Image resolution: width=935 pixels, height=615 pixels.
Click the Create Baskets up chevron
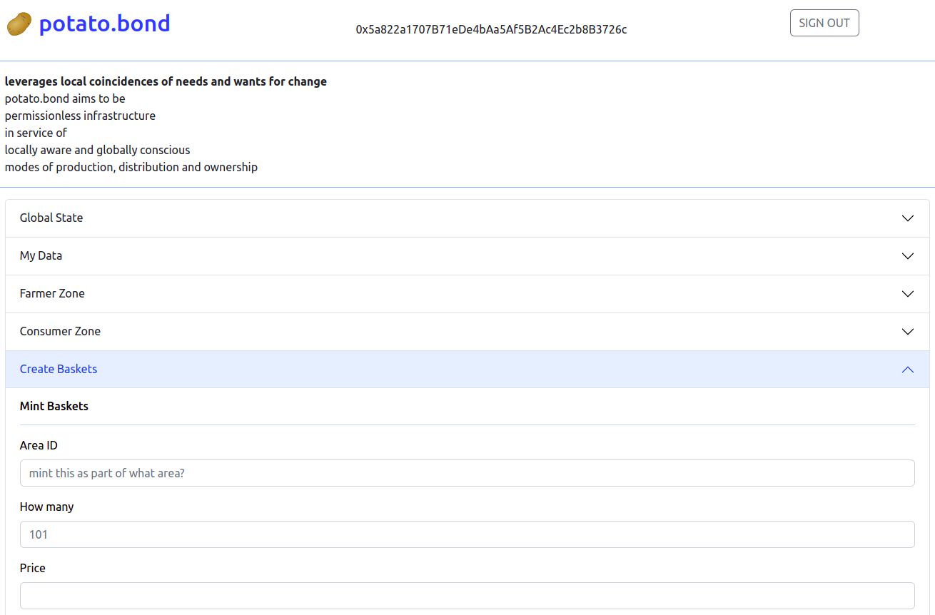click(908, 370)
